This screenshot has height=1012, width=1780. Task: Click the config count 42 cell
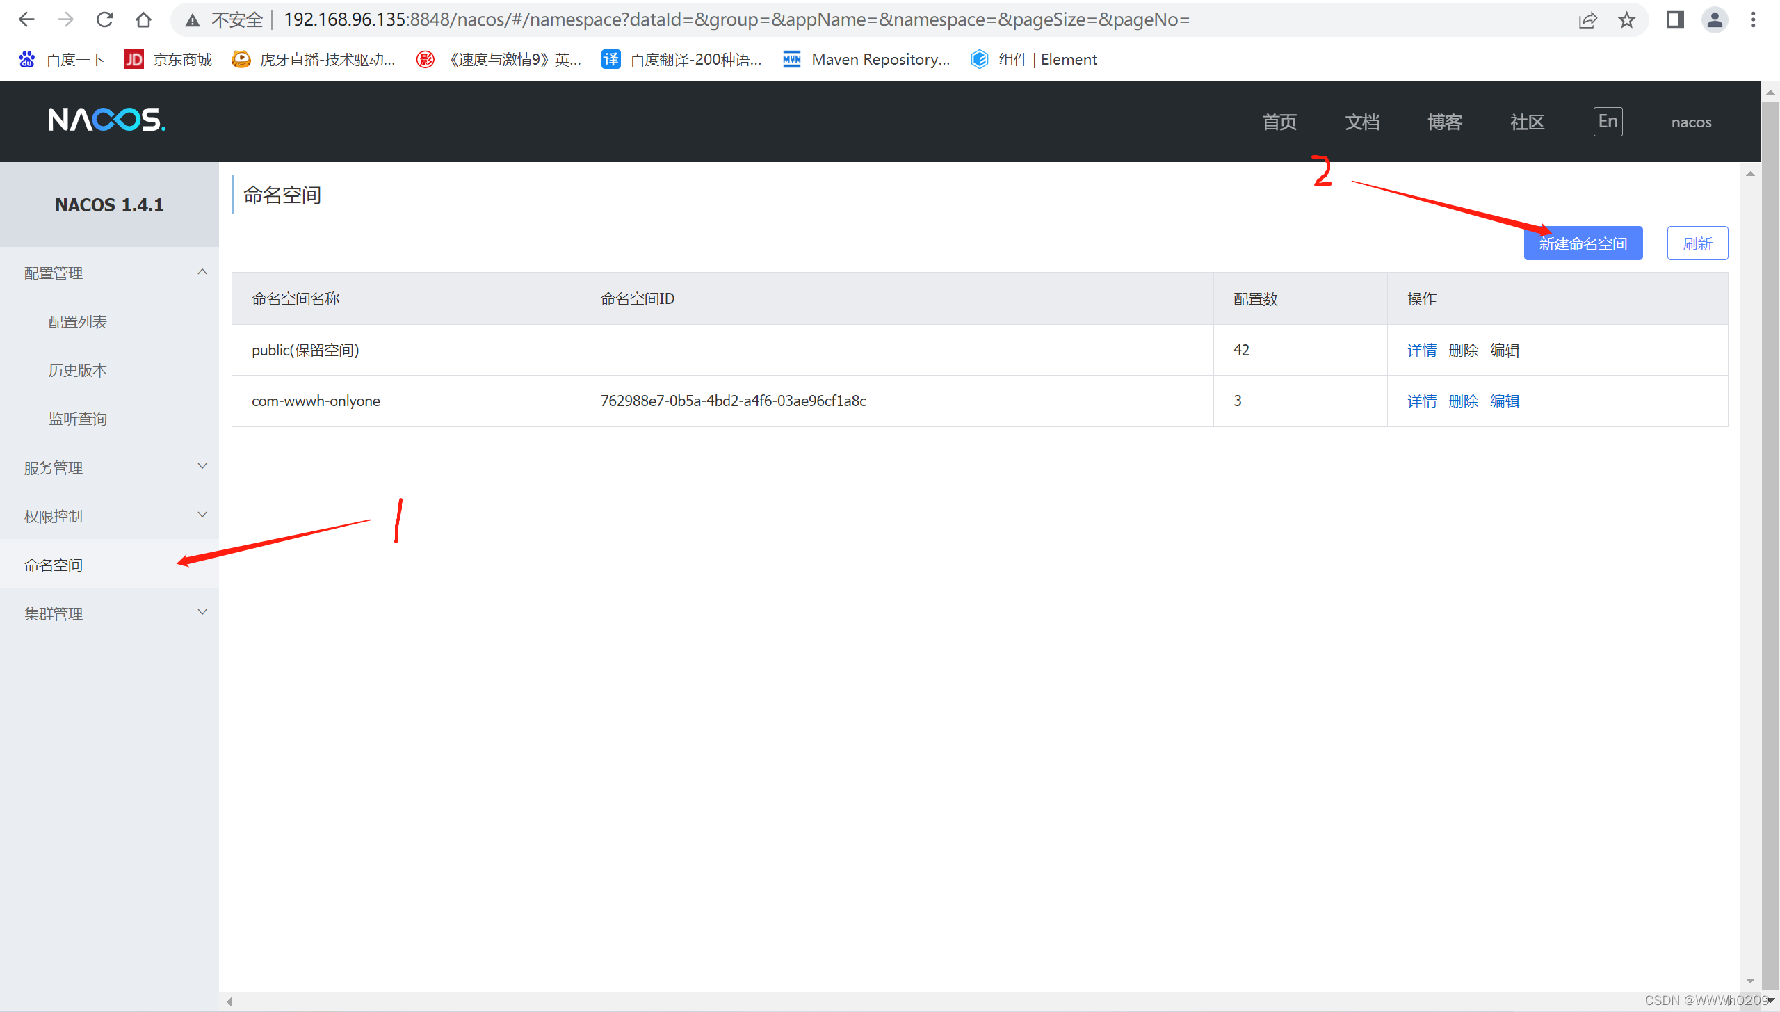click(x=1300, y=351)
